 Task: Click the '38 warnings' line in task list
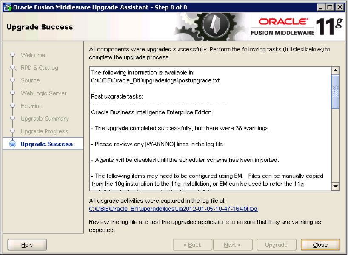point(181,128)
